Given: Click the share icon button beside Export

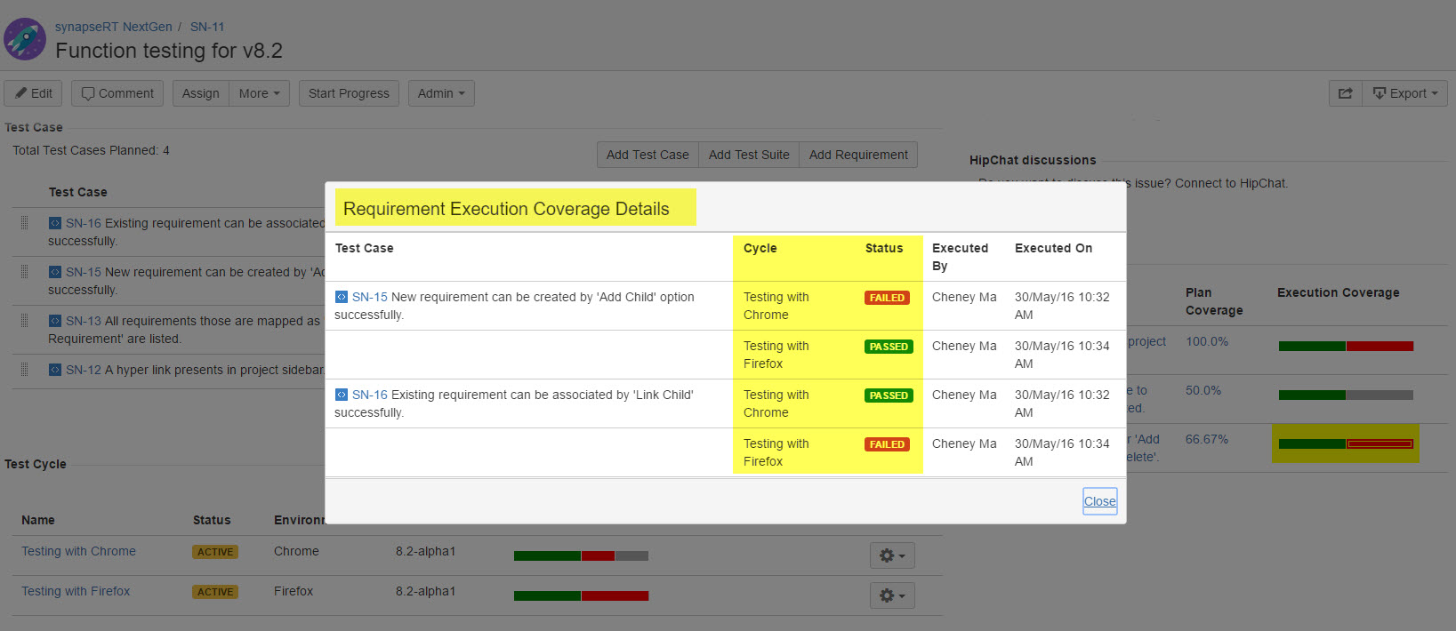Looking at the screenshot, I should coord(1345,93).
